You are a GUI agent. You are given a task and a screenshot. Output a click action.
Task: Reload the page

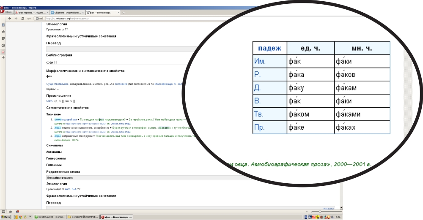point(23,19)
